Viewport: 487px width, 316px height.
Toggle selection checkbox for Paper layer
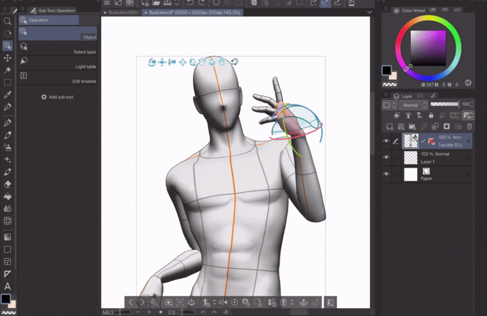(x=396, y=174)
